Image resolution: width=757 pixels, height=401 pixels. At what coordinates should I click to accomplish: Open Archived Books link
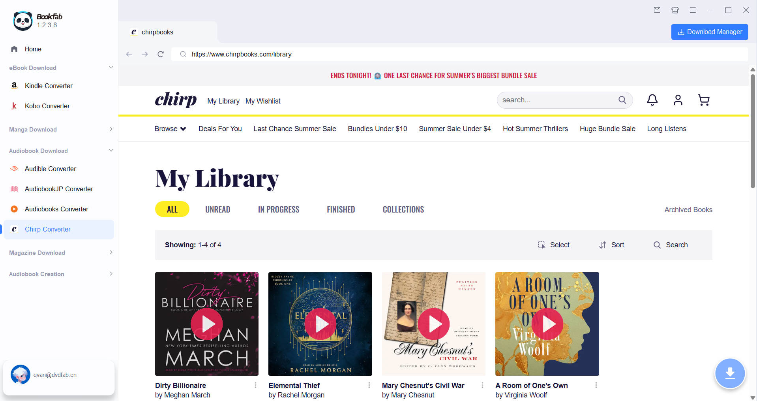(x=688, y=210)
